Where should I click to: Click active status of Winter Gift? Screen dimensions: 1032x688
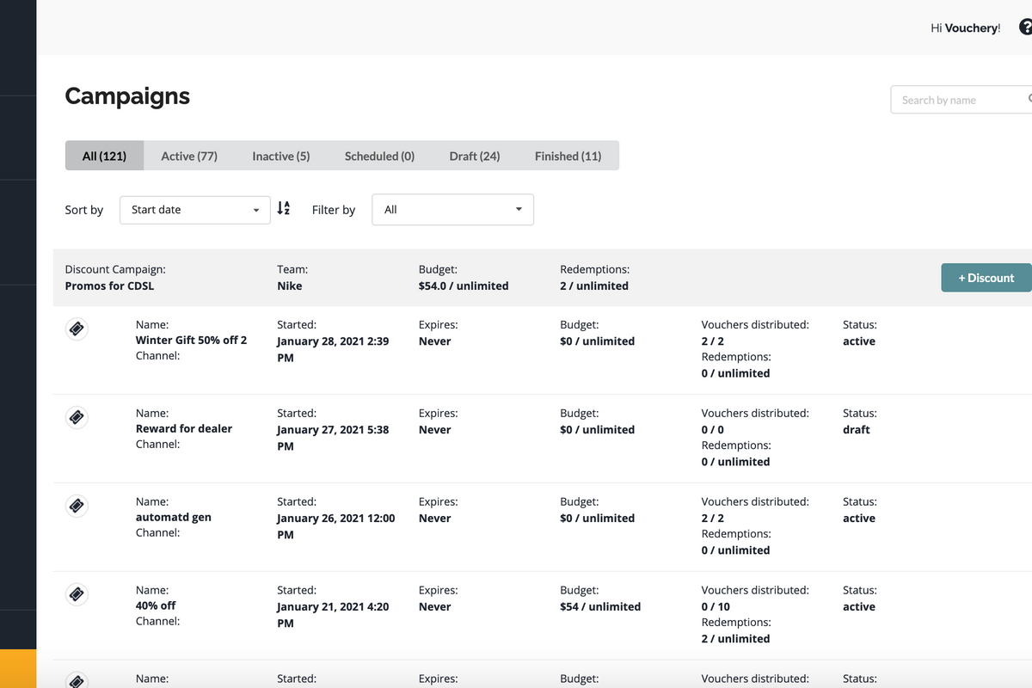coord(859,341)
